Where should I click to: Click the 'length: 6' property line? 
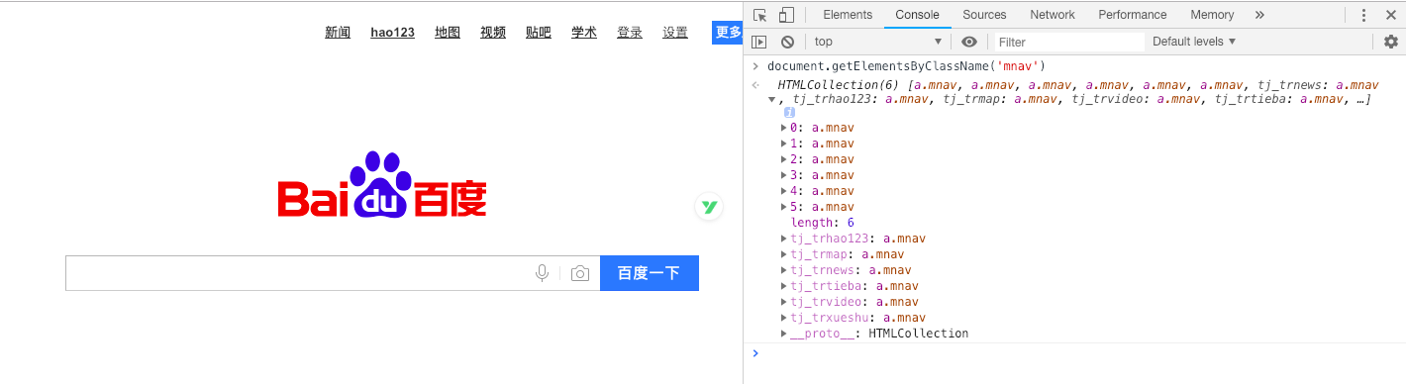point(822,223)
